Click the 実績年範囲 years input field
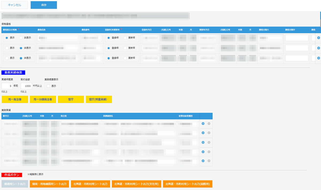 coord(7,86)
